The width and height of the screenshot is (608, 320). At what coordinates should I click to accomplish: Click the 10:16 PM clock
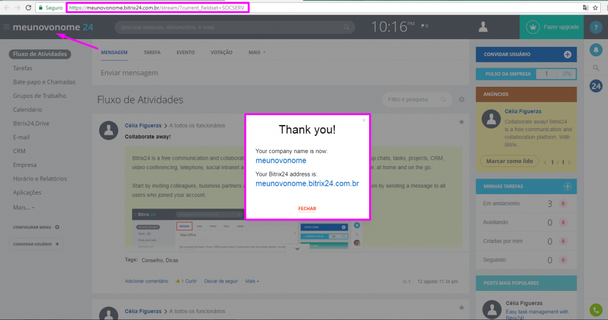[x=392, y=27]
